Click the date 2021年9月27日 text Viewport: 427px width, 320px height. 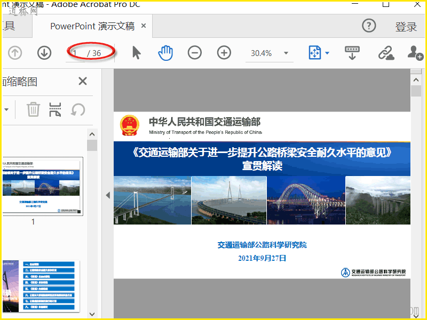[262, 258]
